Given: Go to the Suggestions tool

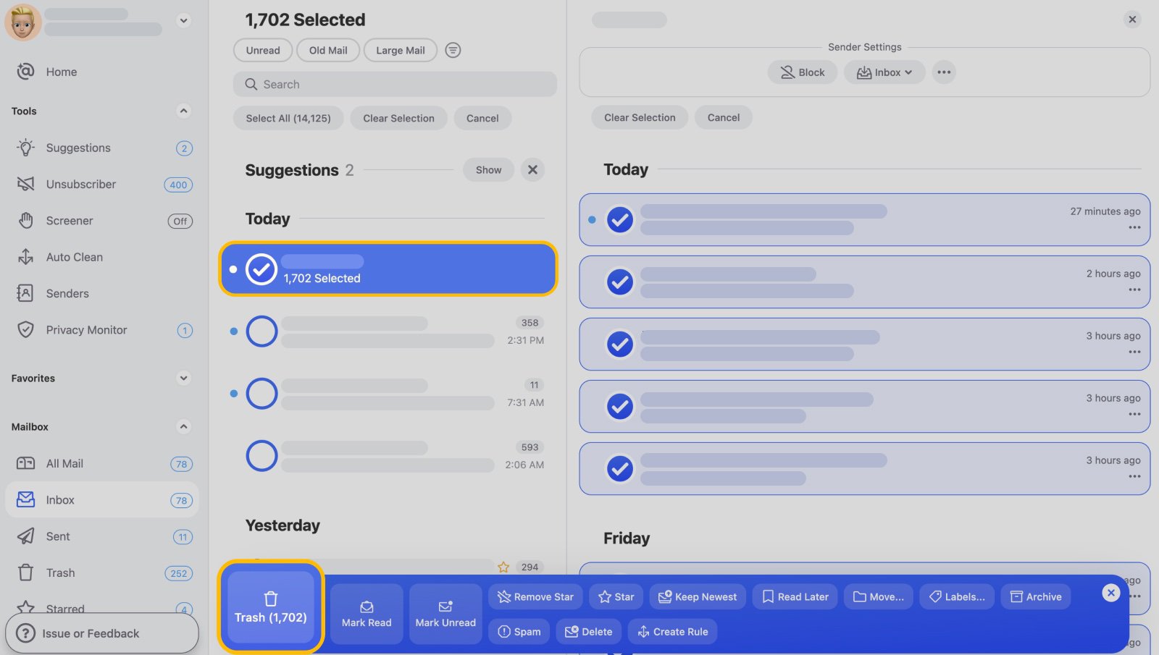Looking at the screenshot, I should 78,148.
